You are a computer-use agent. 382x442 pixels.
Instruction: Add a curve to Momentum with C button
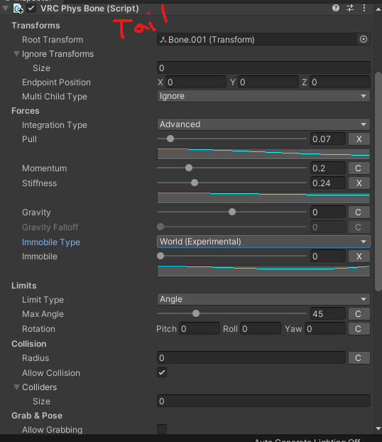click(x=359, y=168)
